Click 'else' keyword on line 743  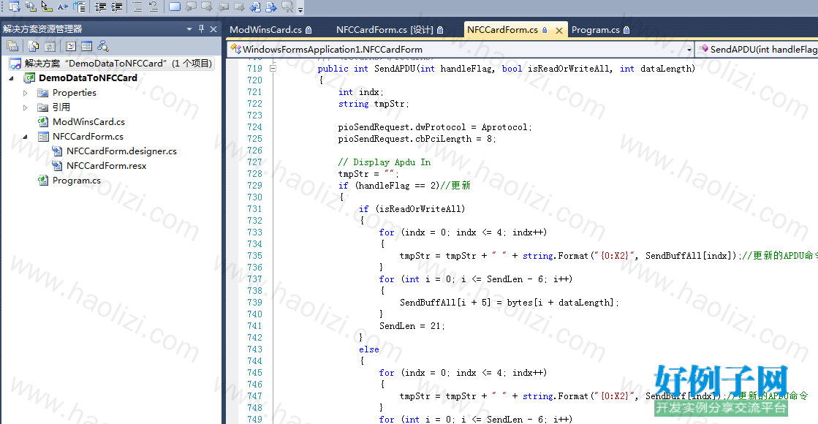(x=369, y=349)
